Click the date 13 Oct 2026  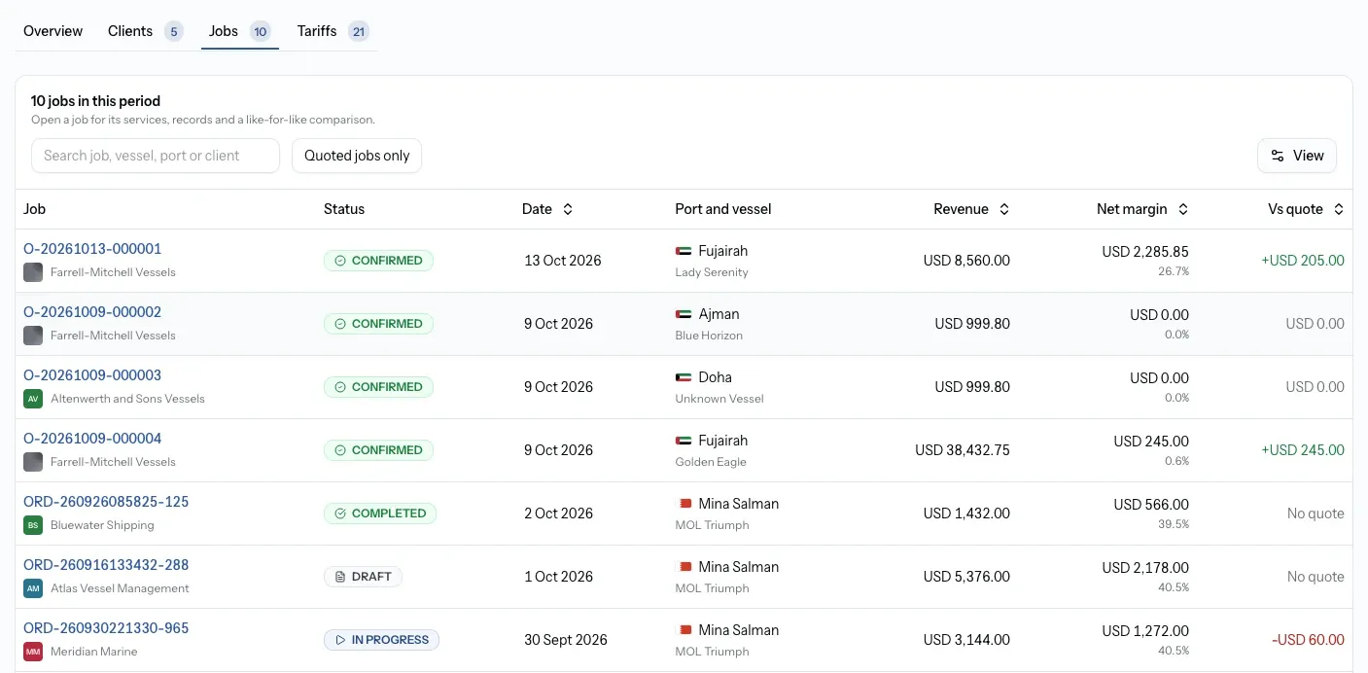563,261
